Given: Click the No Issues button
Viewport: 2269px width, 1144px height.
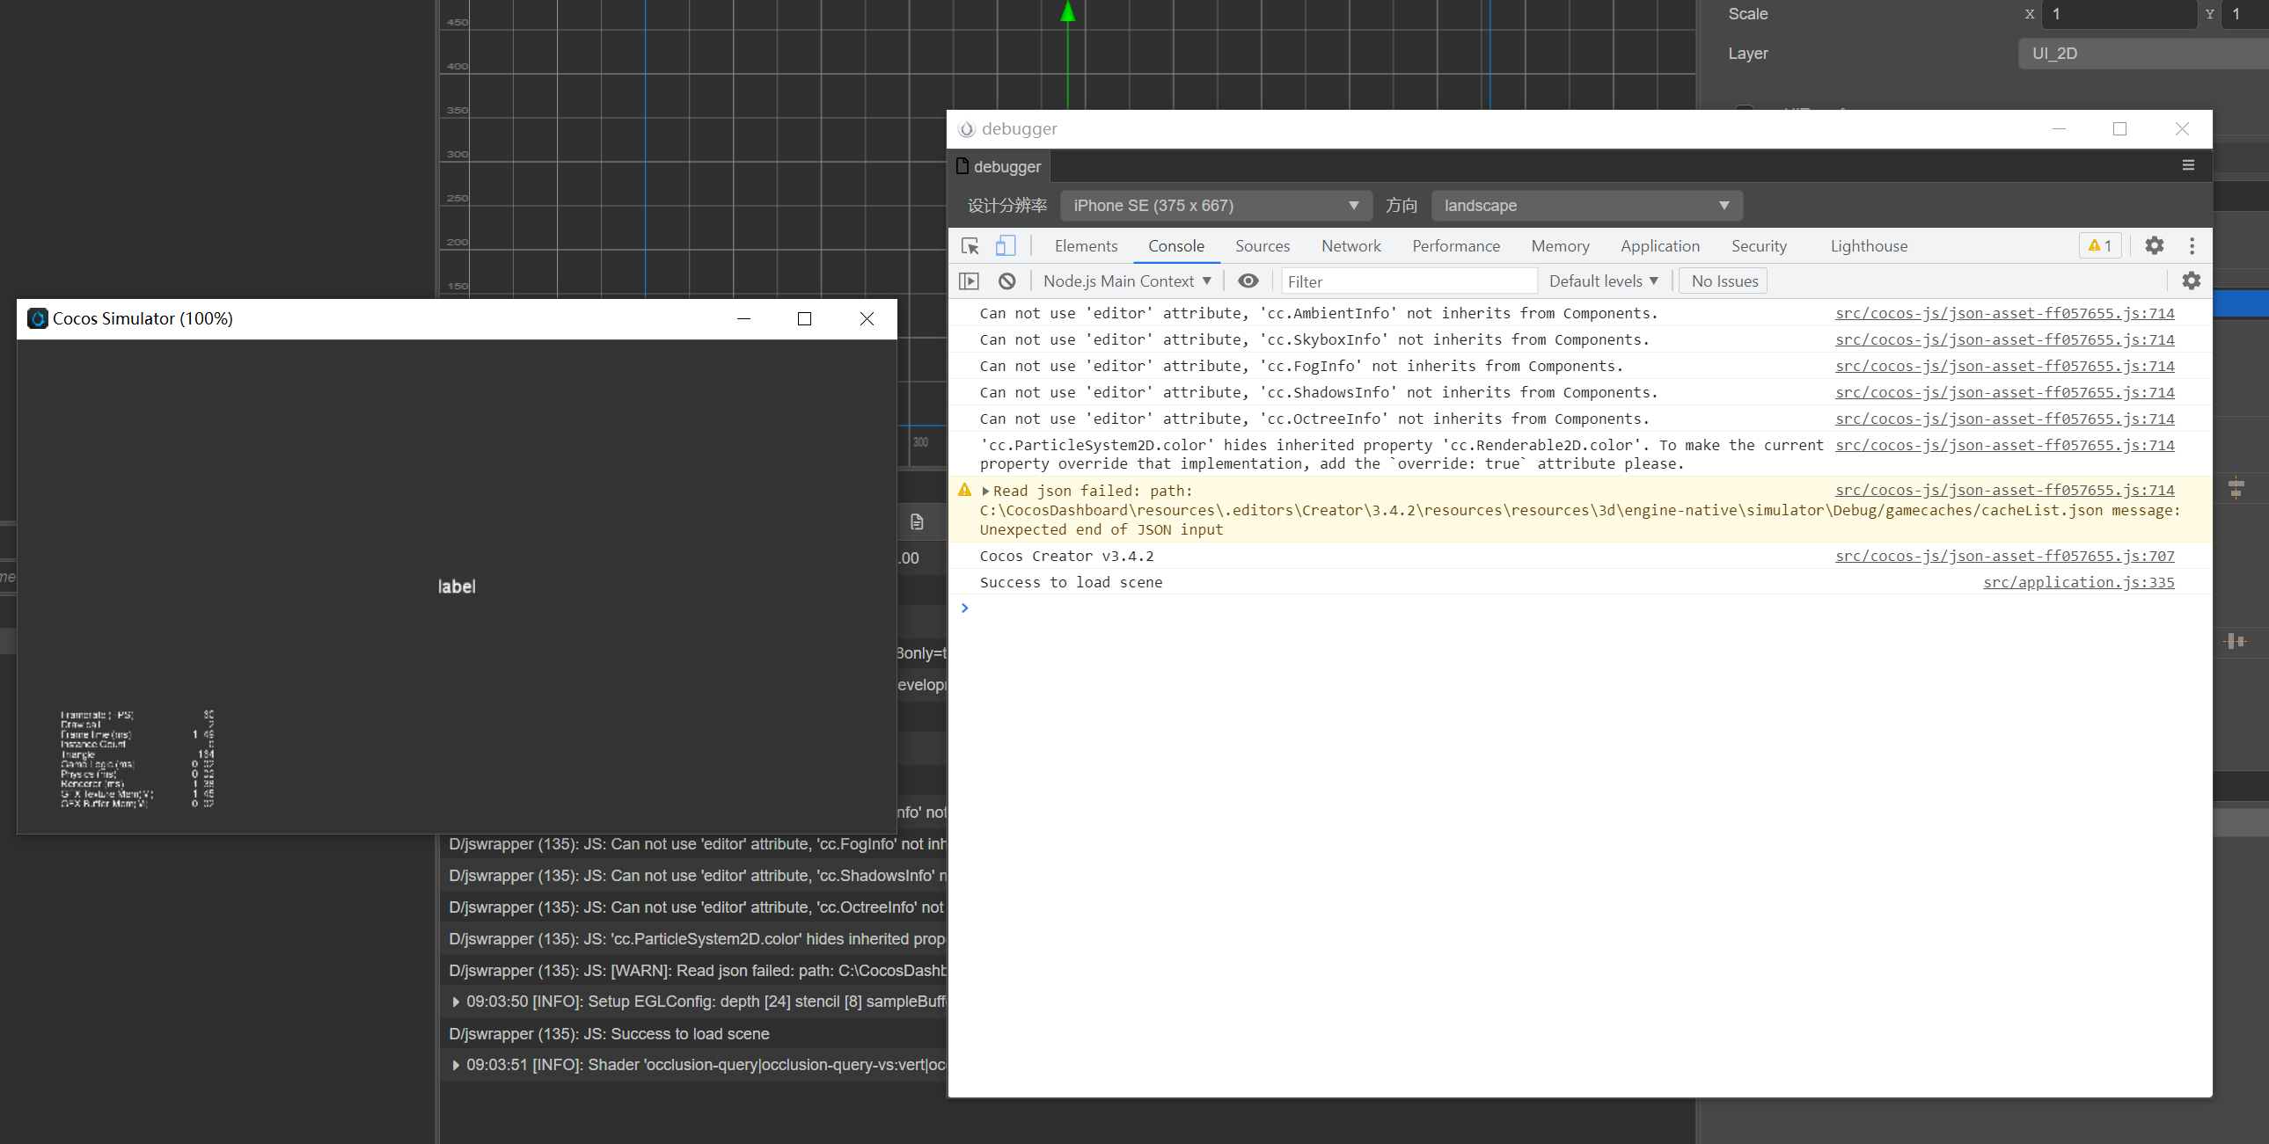Looking at the screenshot, I should click(1724, 281).
